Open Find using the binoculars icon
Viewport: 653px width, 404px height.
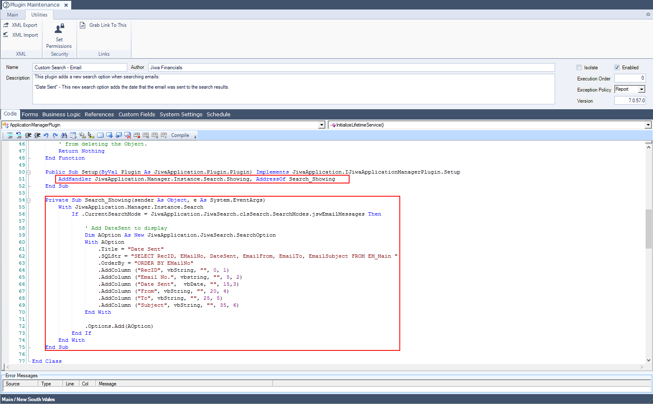coord(64,135)
